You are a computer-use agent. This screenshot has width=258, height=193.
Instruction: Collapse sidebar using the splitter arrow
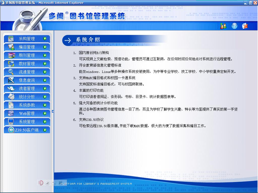pos(53,111)
